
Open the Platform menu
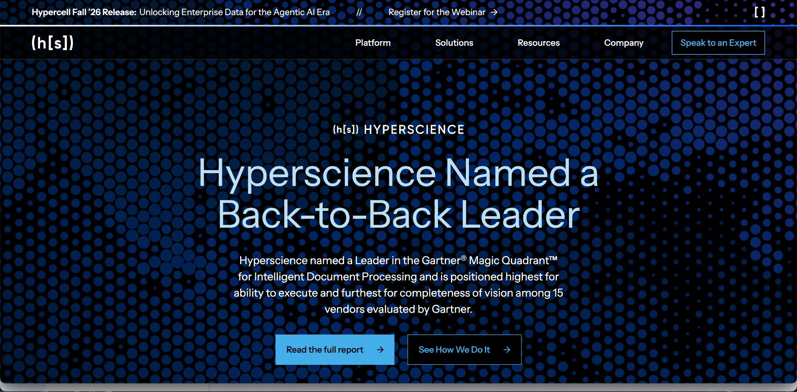click(373, 43)
